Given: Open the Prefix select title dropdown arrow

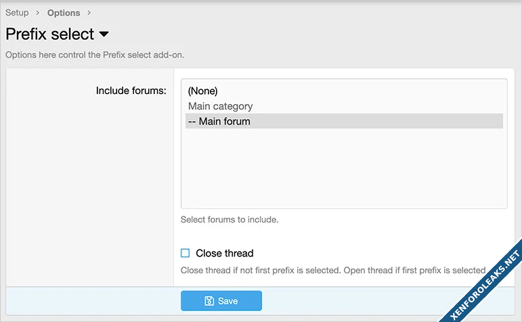Looking at the screenshot, I should pos(104,34).
